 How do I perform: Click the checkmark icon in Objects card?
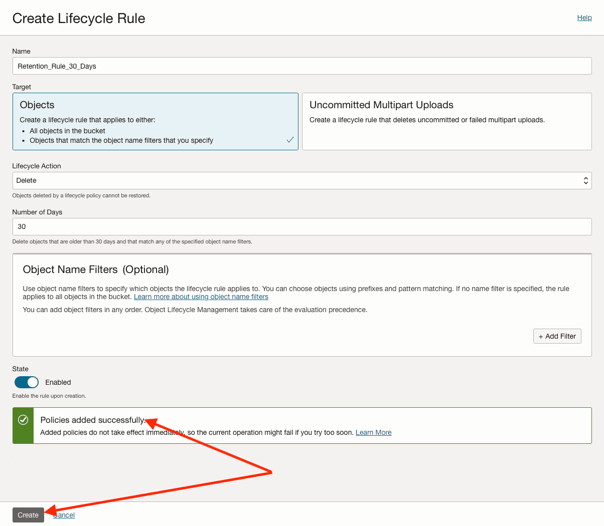pos(290,140)
